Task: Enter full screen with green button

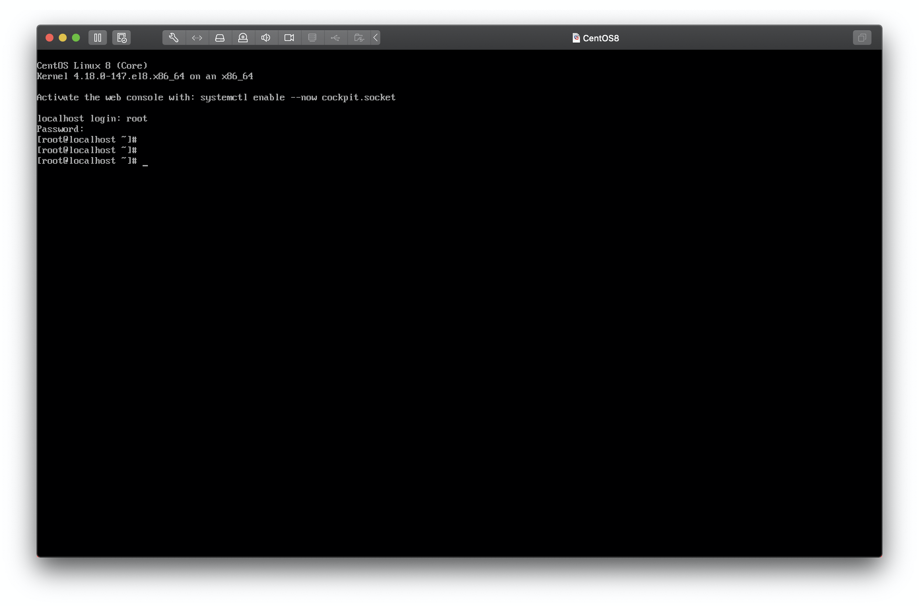Action: (x=76, y=38)
